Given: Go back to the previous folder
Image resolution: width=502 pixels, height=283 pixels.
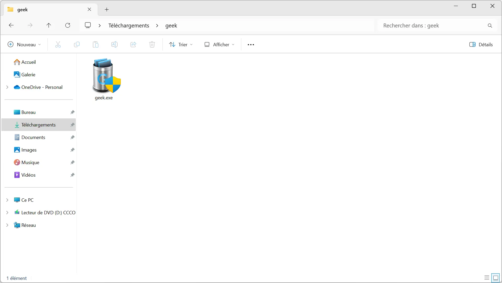Looking at the screenshot, I should [x=11, y=25].
